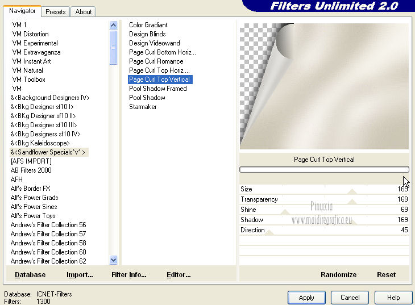
Task: Select the VM Instant Art category
Action: (31, 61)
